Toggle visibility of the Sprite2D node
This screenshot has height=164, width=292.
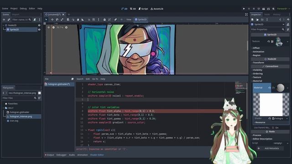(39, 30)
